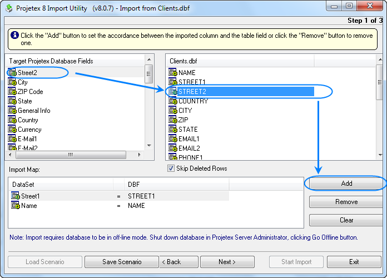Click the Start Import button
This screenshot has height=278, width=387.
click(x=296, y=262)
